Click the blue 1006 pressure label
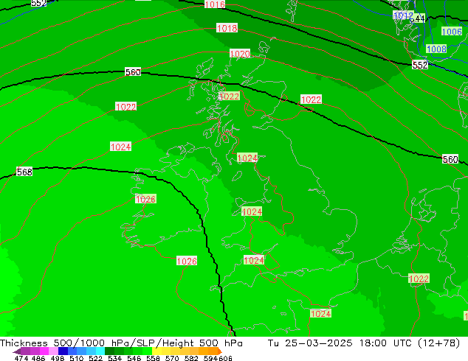Viewport: 468px width, 361px height. (x=452, y=31)
